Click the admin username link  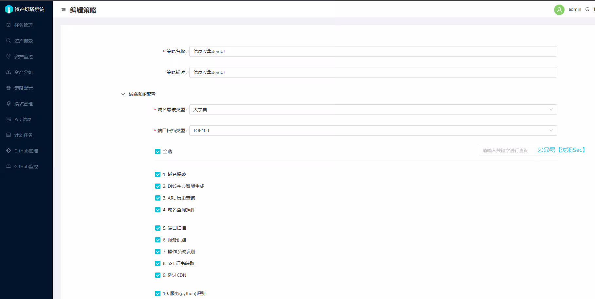pos(575,9)
